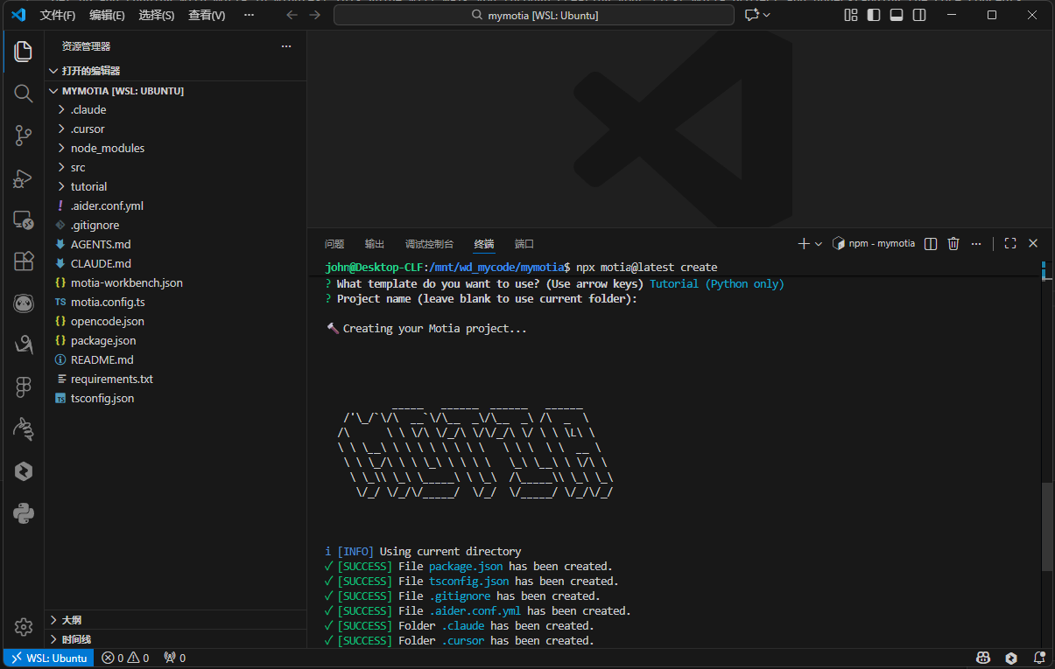This screenshot has height=669, width=1055.
Task: Open AGENTS.md file
Action: (175, 244)
